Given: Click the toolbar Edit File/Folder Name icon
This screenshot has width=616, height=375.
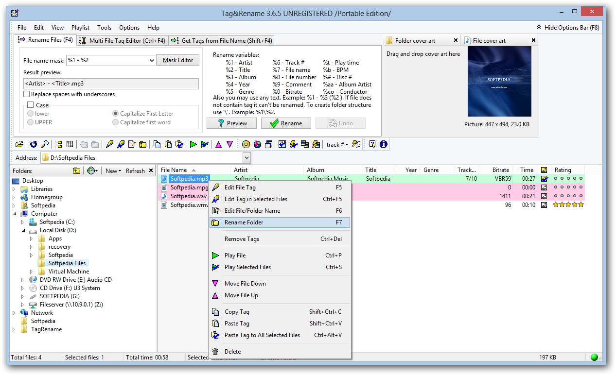Looking at the screenshot, I should point(132,144).
